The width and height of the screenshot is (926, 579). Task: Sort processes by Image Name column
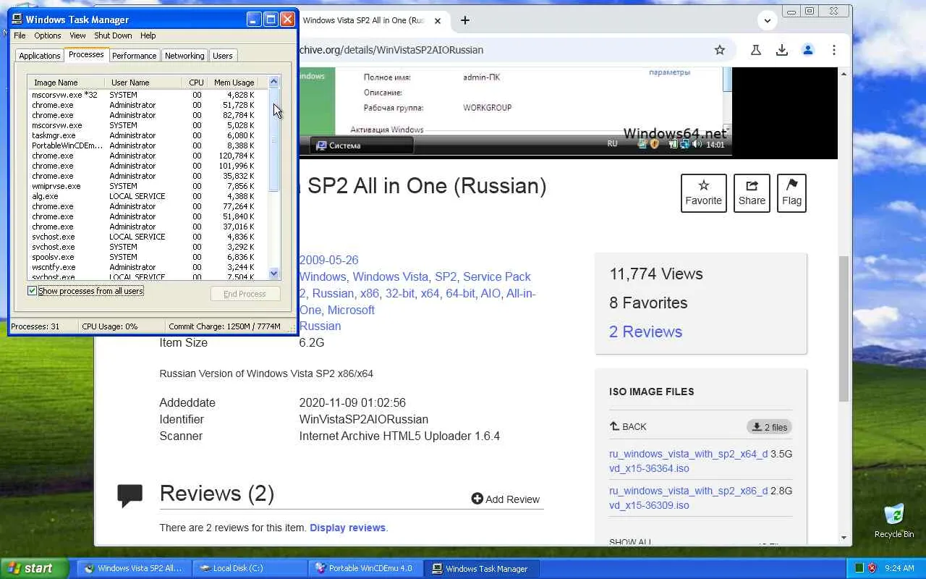[x=67, y=83]
